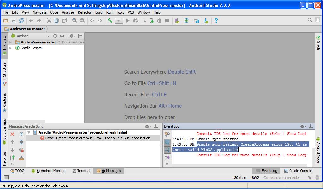
Task: Toggle the Build Variants tool window button
Action: 4,132
